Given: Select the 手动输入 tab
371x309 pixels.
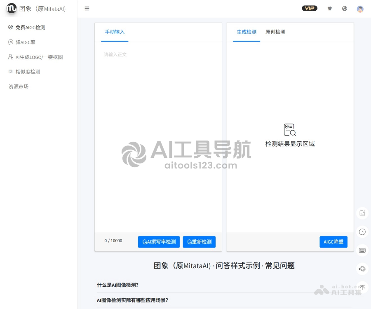Looking at the screenshot, I should (115, 32).
